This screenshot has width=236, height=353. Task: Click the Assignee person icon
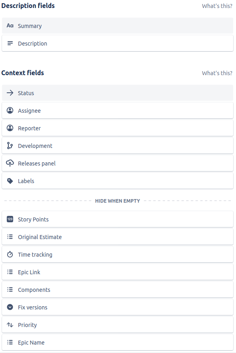click(10, 110)
